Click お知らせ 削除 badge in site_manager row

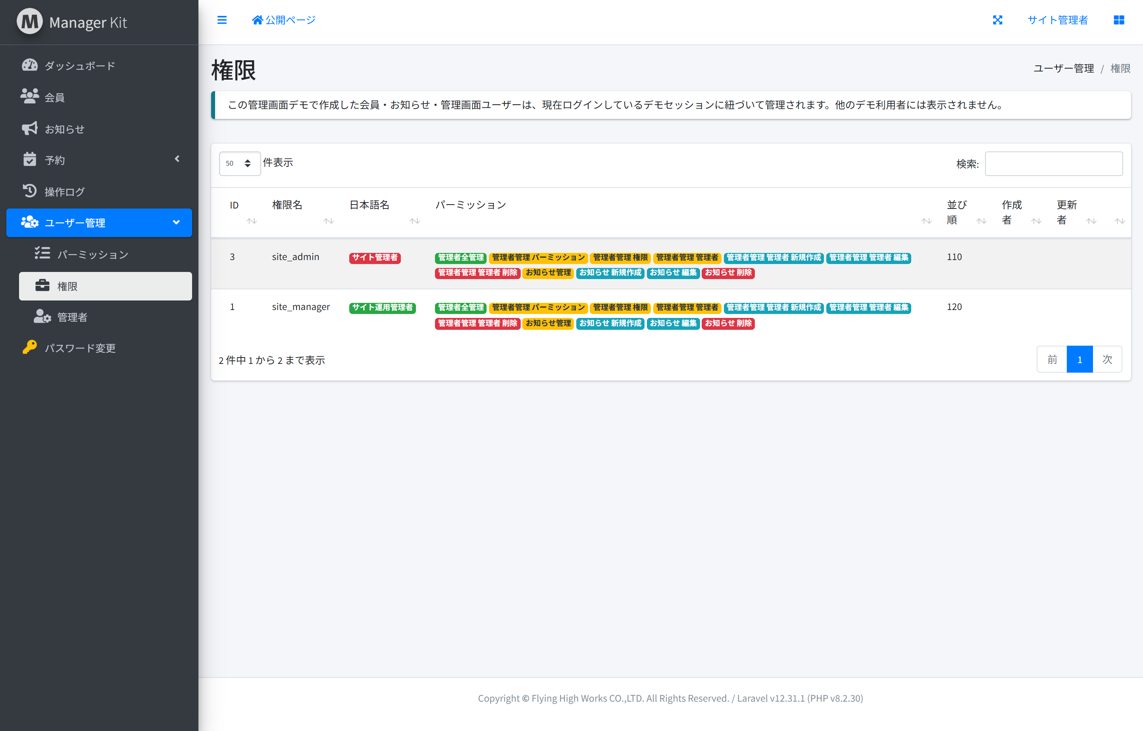point(727,323)
